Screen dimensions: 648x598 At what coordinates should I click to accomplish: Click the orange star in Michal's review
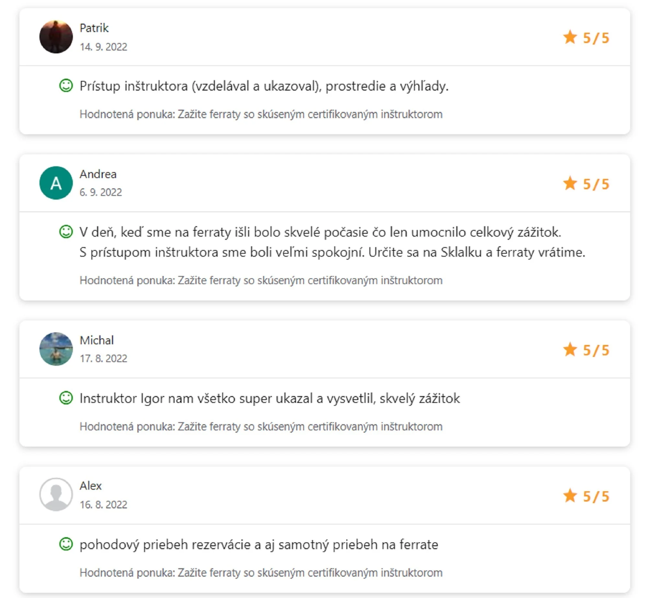point(570,349)
